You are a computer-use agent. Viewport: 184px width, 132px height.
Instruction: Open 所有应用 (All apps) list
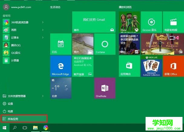click(24, 119)
